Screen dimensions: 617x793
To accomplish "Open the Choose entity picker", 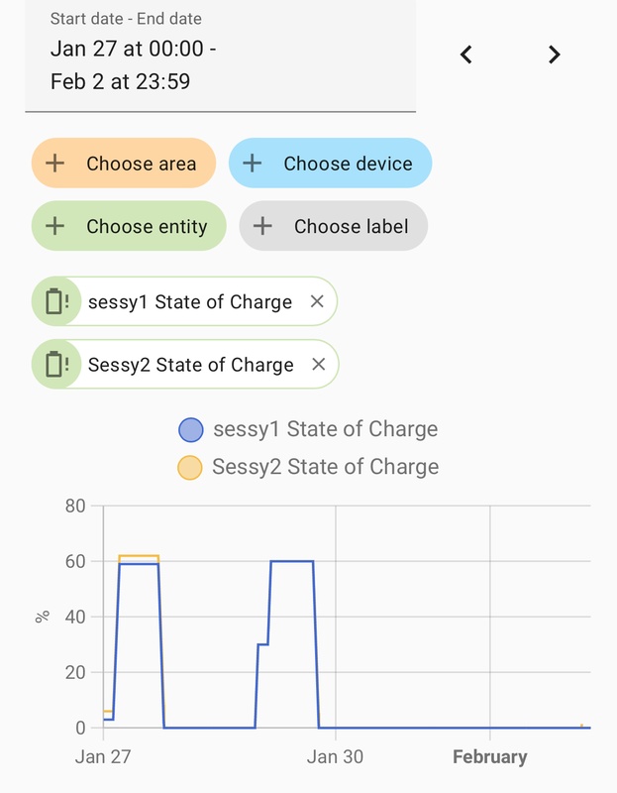I will pos(129,226).
